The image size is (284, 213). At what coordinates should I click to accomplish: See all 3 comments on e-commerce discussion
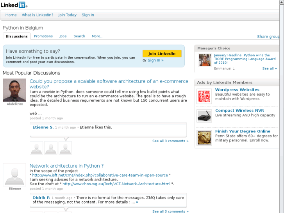point(170,141)
